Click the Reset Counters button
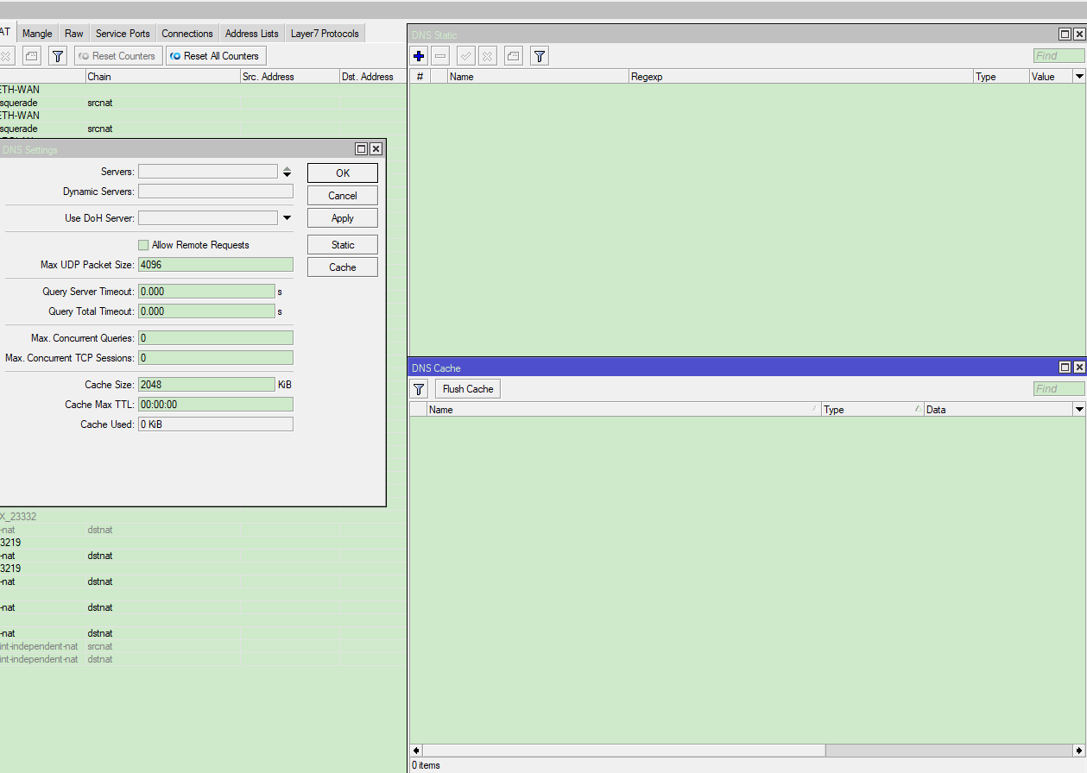 pyautogui.click(x=117, y=56)
